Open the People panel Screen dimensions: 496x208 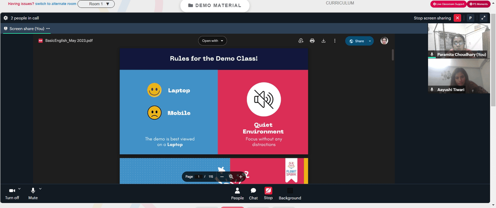tap(237, 194)
